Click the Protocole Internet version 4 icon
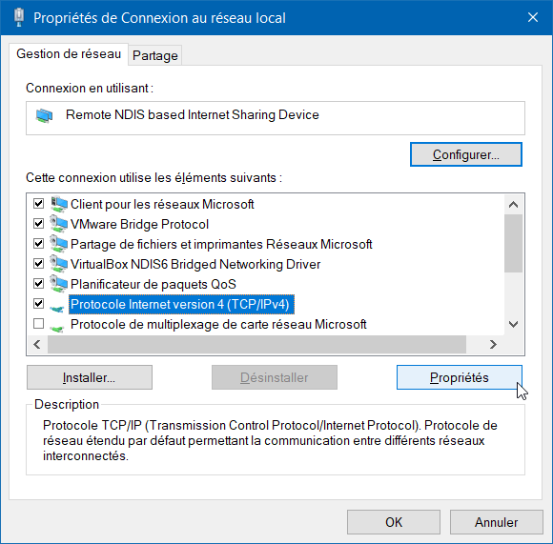 coord(57,309)
